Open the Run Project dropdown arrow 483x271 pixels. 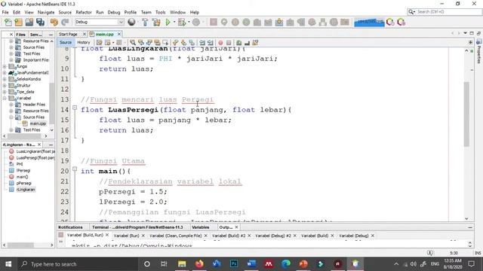point(174,22)
